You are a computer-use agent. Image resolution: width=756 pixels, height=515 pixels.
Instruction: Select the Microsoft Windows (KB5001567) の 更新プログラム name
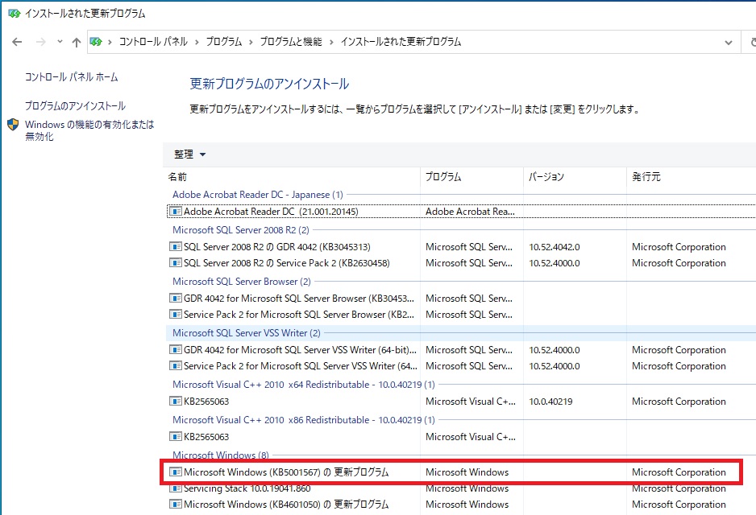(286, 472)
